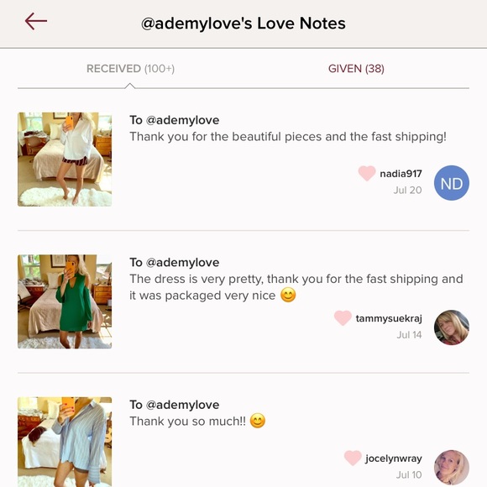This screenshot has width=487, height=487.
Task: View the green dress listing thumbnail
Action: click(x=65, y=301)
